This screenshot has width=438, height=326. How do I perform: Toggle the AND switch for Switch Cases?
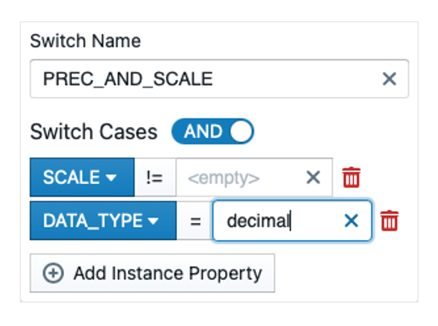coord(212,131)
